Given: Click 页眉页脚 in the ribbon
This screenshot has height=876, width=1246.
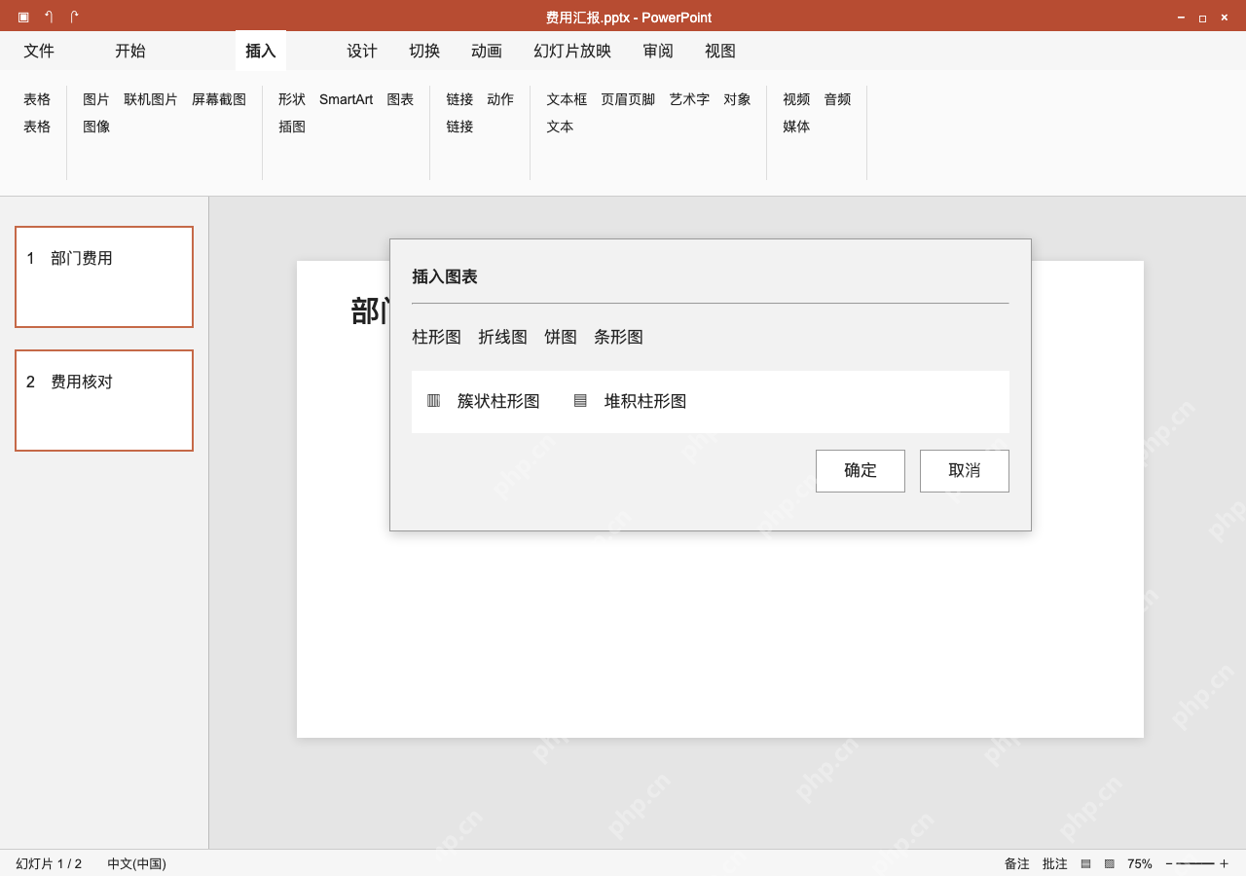Looking at the screenshot, I should (x=628, y=99).
